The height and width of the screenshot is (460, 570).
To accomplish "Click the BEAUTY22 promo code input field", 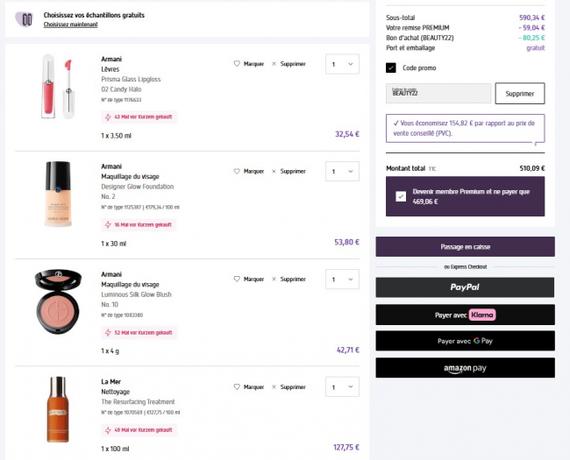I will [x=438, y=94].
